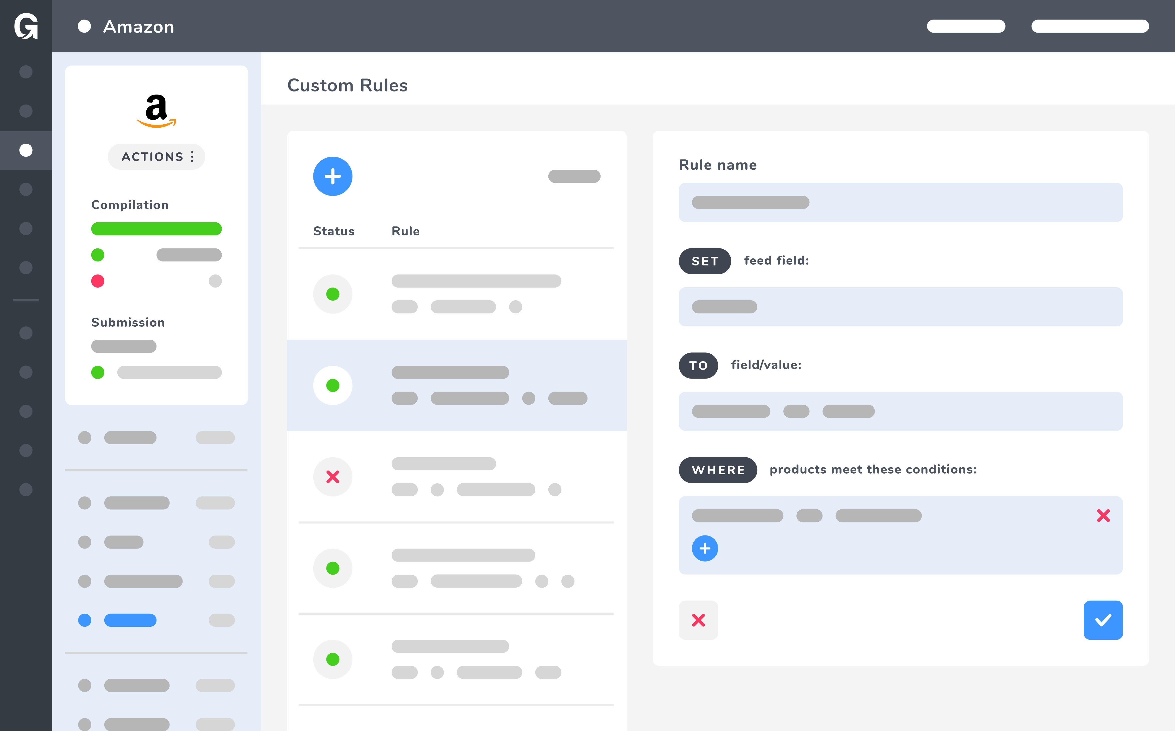The width and height of the screenshot is (1175, 731).
Task: Click the Amazon logo in sidebar card
Action: coord(156,111)
